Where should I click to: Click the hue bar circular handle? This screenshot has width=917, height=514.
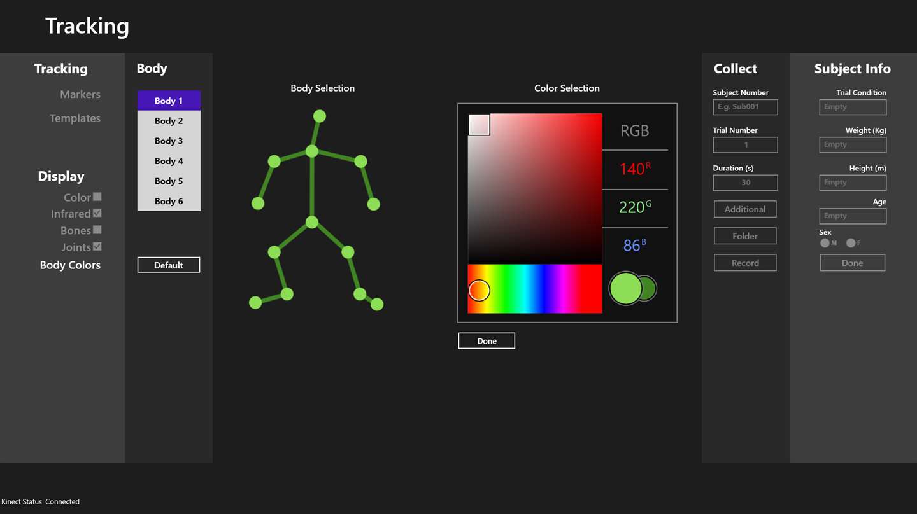479,291
